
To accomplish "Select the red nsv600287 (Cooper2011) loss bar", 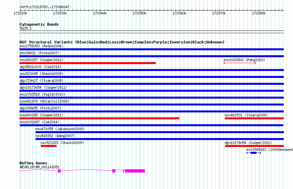I will (88, 63).
